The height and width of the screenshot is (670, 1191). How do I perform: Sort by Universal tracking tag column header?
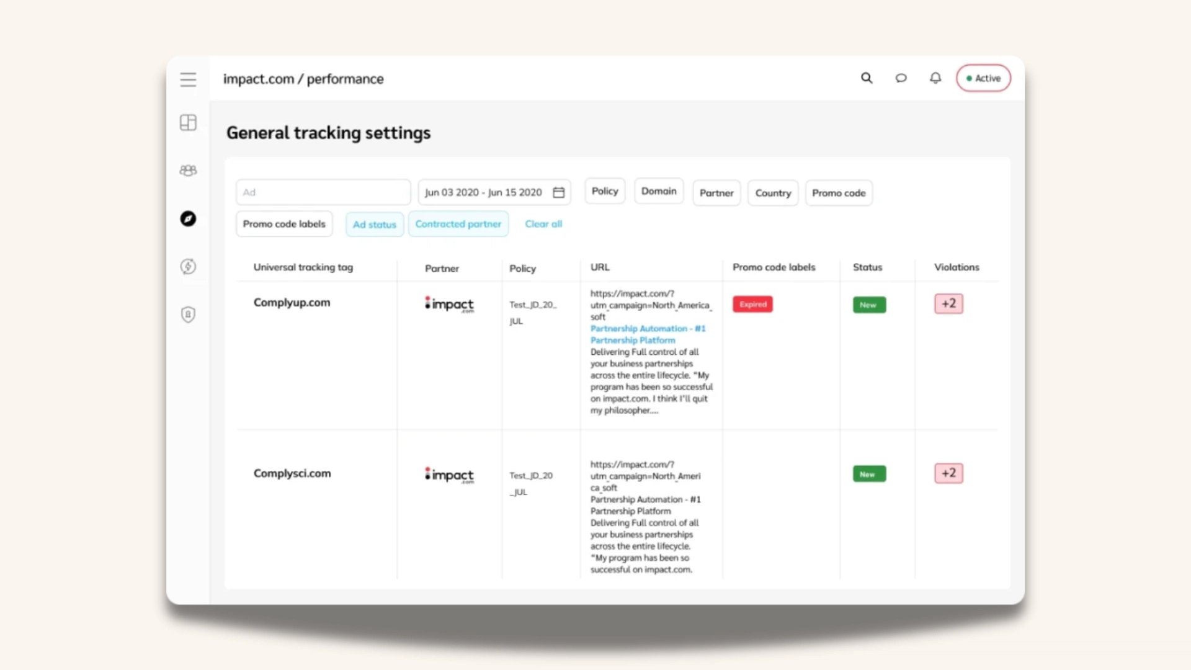click(x=303, y=267)
